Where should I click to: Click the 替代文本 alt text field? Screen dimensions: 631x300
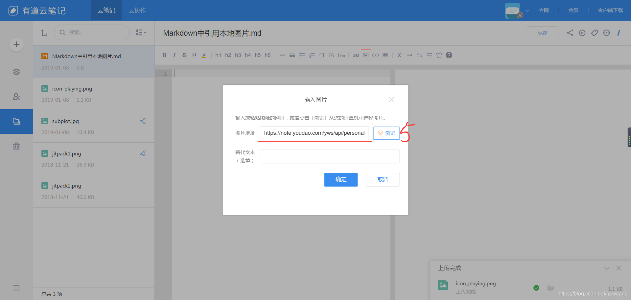(x=330, y=156)
